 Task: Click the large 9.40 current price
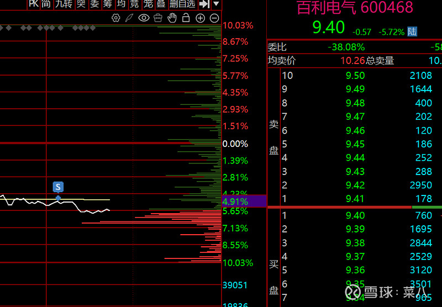pos(328,27)
